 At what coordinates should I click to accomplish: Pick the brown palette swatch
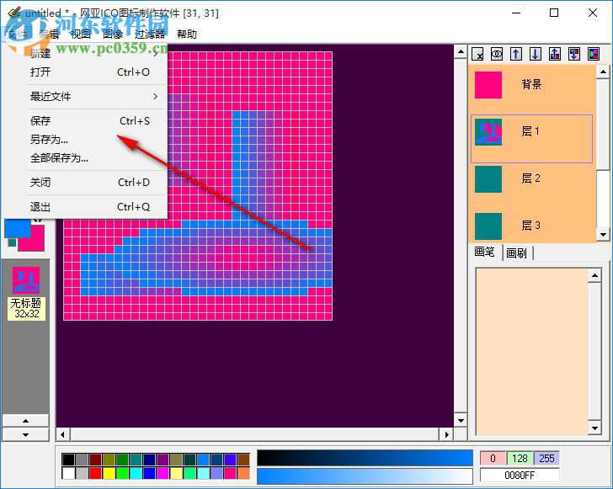243,460
